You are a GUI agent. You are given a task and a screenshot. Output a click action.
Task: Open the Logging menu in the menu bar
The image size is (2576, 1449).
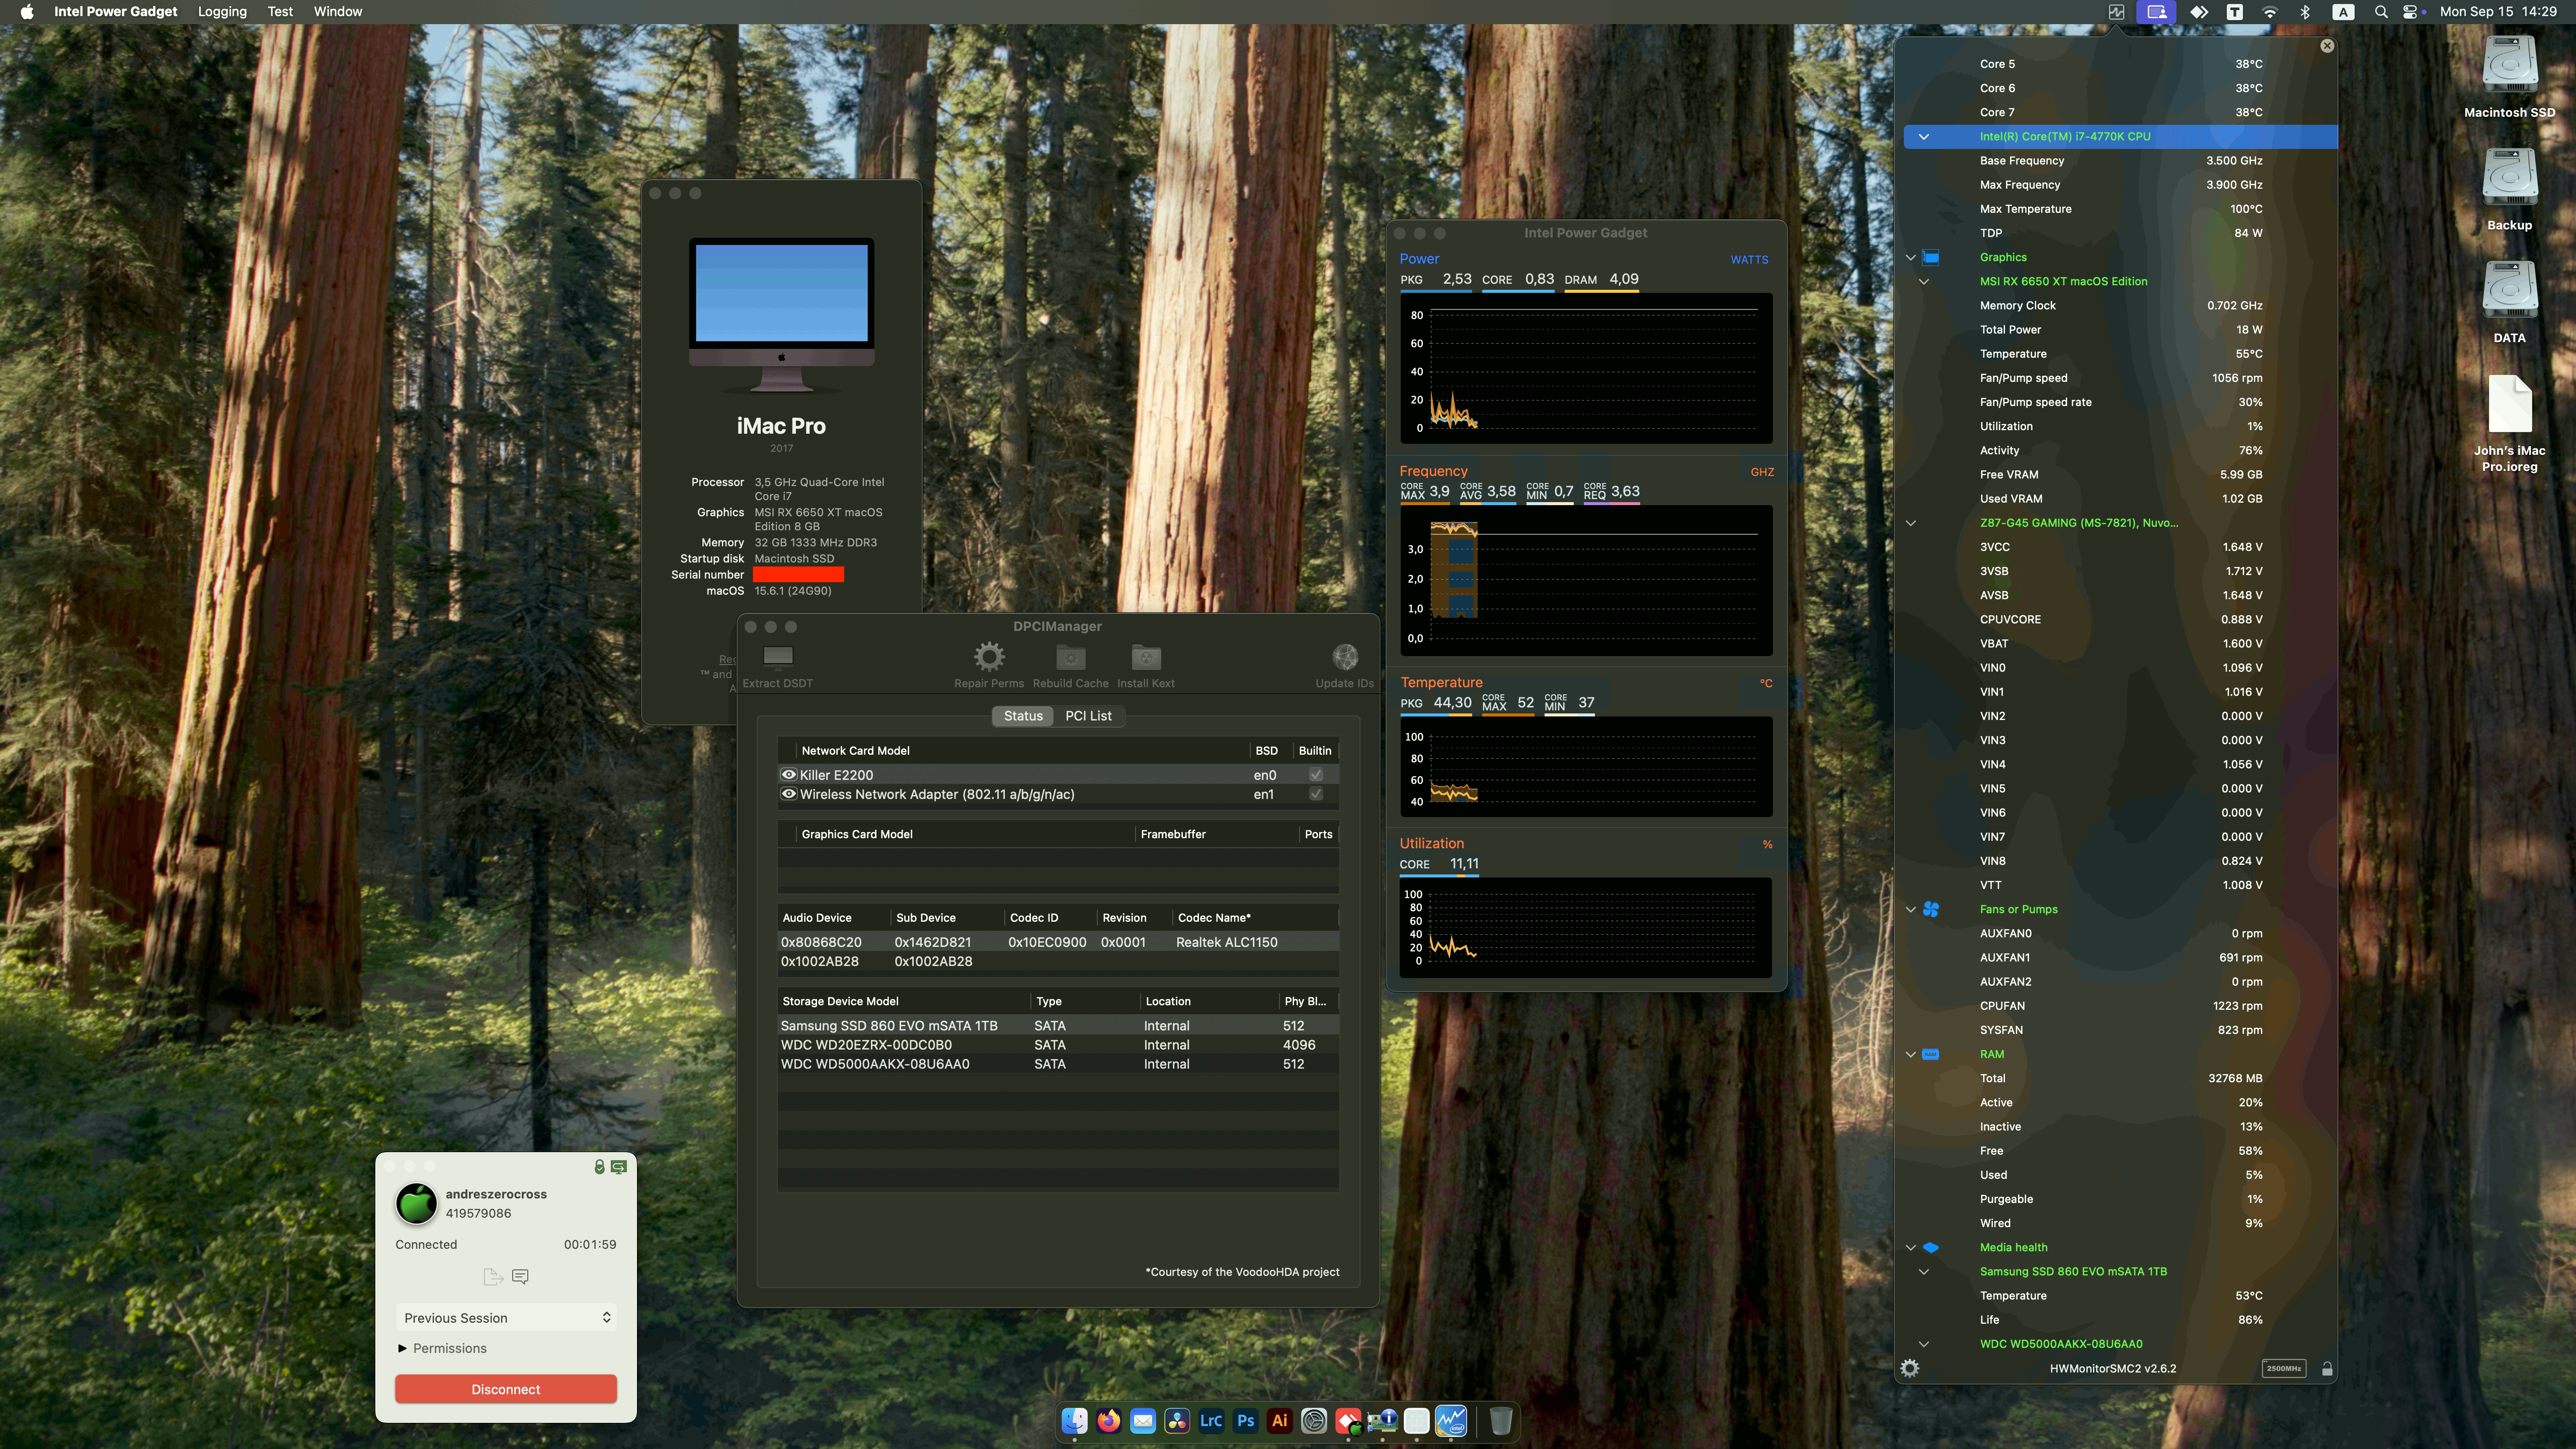[222, 11]
